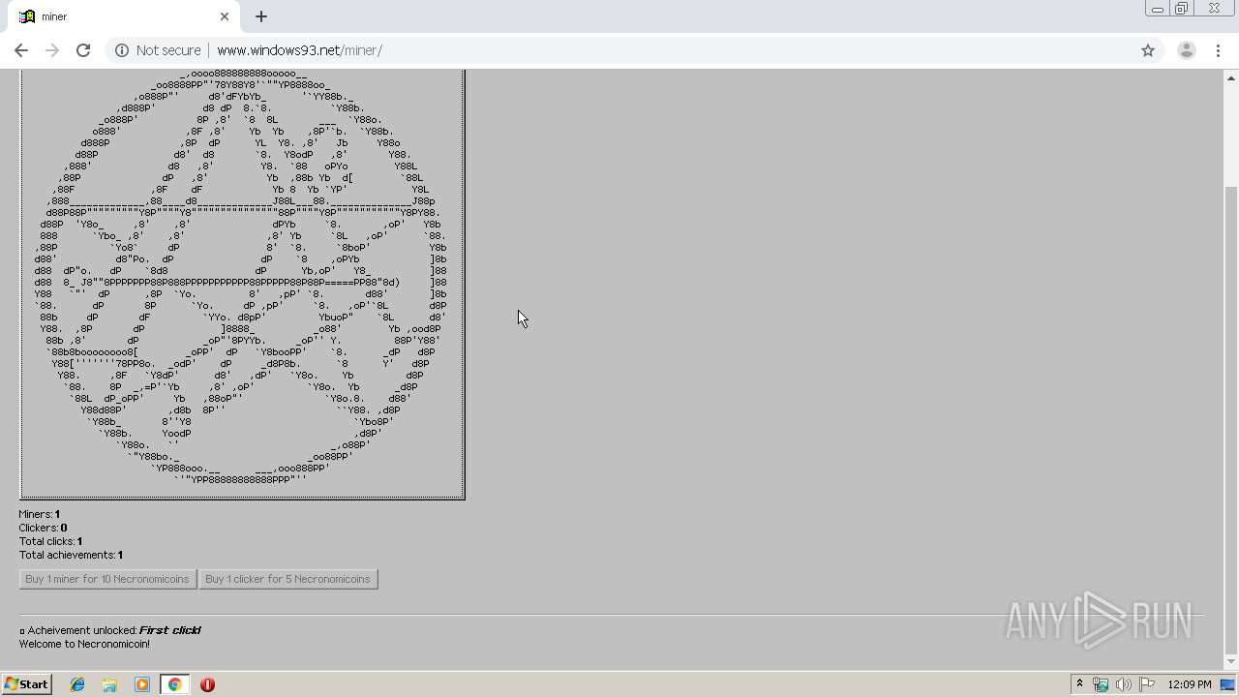Image resolution: width=1239 pixels, height=697 pixels.
Task: Open Windows Explorer folder on taskbar
Action: click(109, 684)
